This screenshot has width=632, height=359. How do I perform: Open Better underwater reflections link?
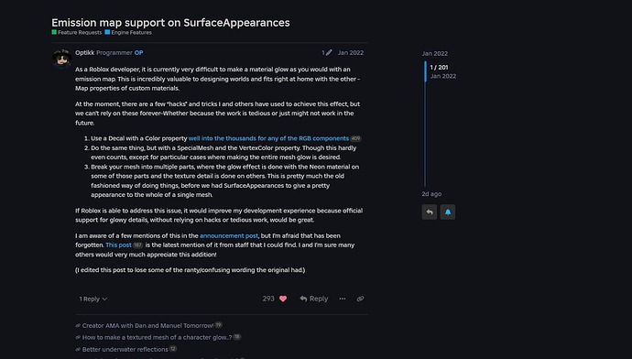tap(125, 349)
